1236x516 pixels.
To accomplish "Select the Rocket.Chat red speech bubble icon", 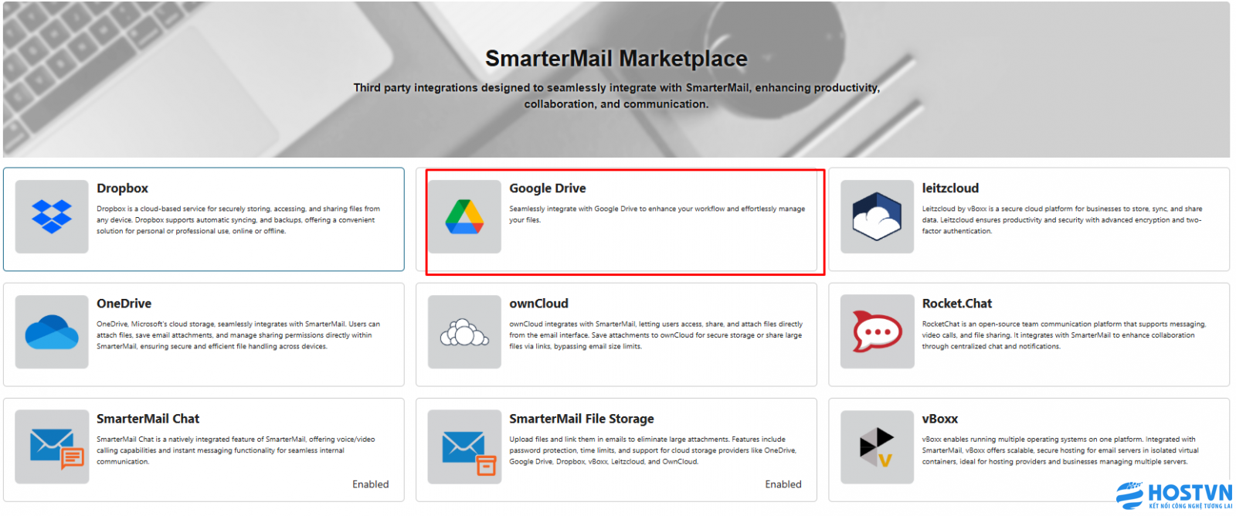I will (x=877, y=332).
